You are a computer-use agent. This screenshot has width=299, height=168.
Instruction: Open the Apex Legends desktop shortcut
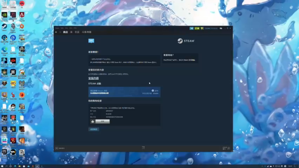tap(22, 16)
